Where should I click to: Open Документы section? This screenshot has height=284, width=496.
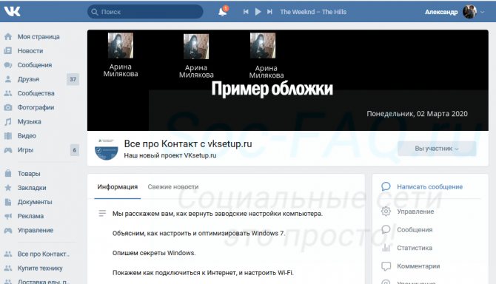(35, 202)
